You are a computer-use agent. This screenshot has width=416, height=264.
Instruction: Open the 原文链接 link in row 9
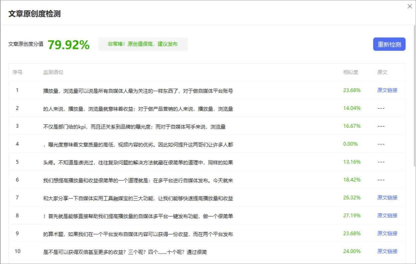pyautogui.click(x=387, y=233)
